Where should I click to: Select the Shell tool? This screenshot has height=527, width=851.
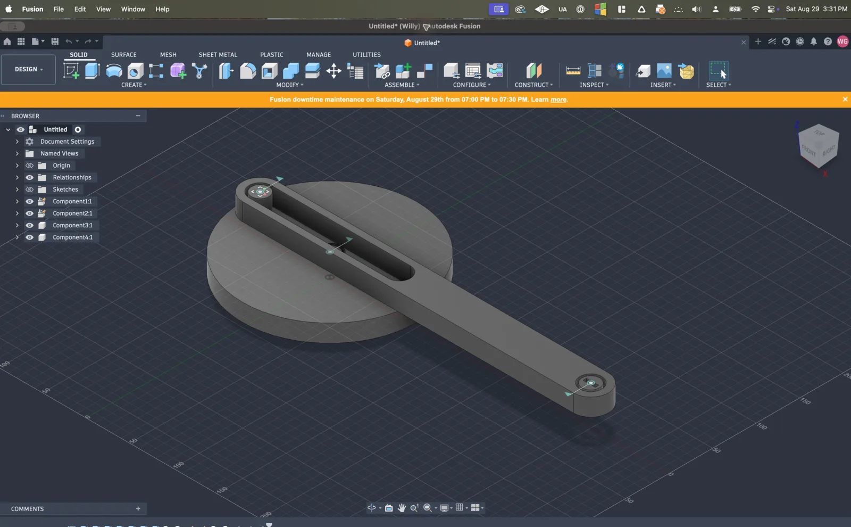click(269, 70)
